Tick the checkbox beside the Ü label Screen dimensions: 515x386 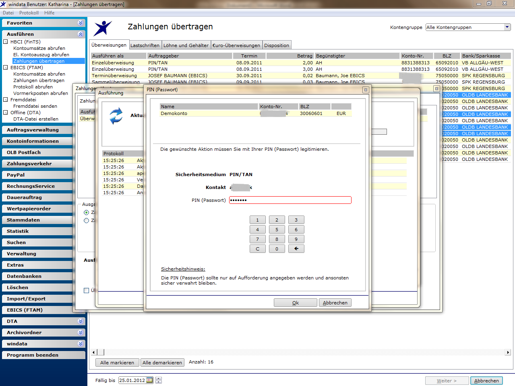point(86,290)
